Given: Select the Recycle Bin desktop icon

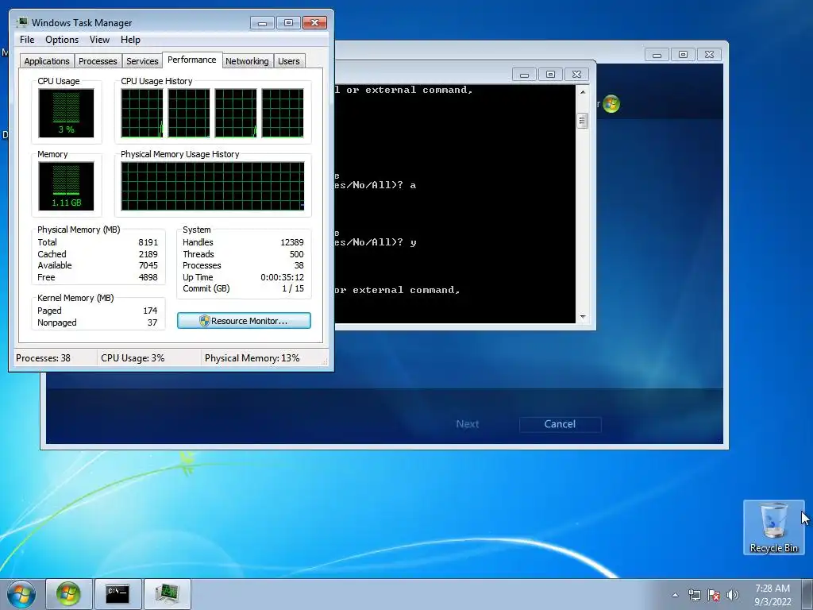Looking at the screenshot, I should coord(773,527).
